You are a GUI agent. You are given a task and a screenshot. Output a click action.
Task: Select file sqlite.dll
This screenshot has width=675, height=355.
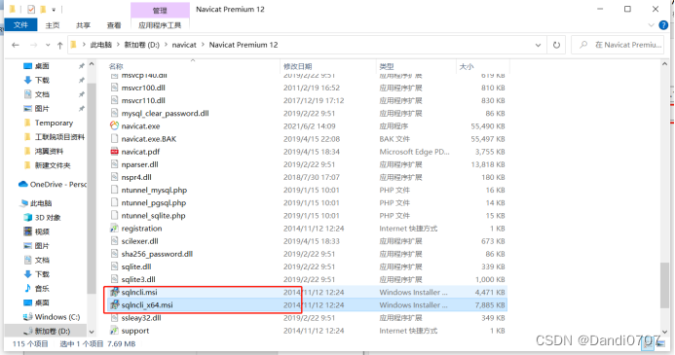point(136,266)
